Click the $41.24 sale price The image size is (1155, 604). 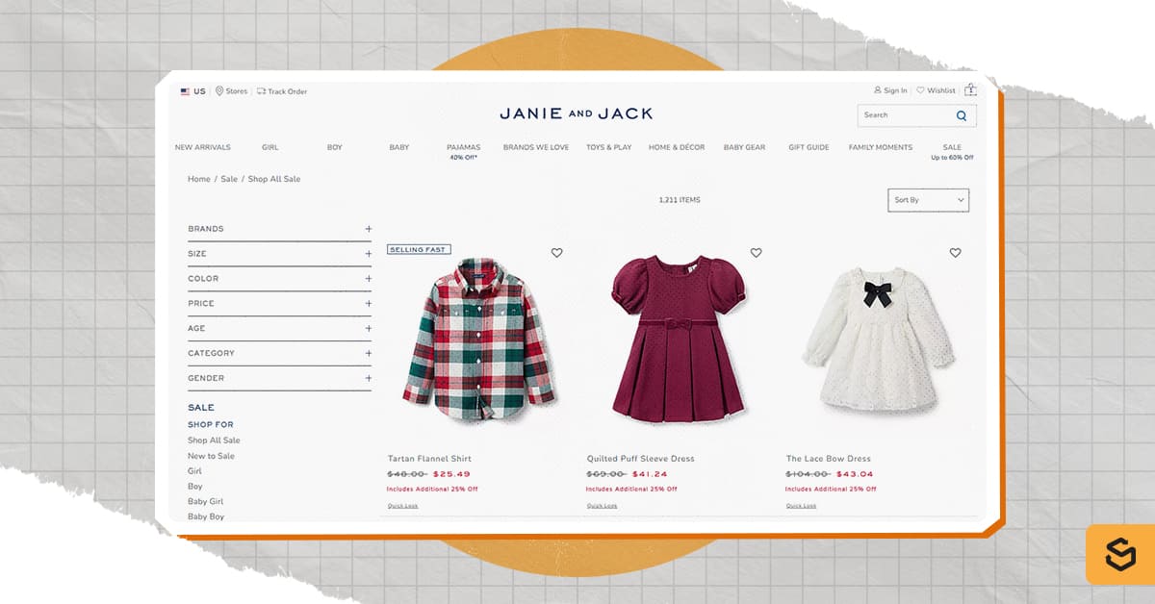click(650, 474)
